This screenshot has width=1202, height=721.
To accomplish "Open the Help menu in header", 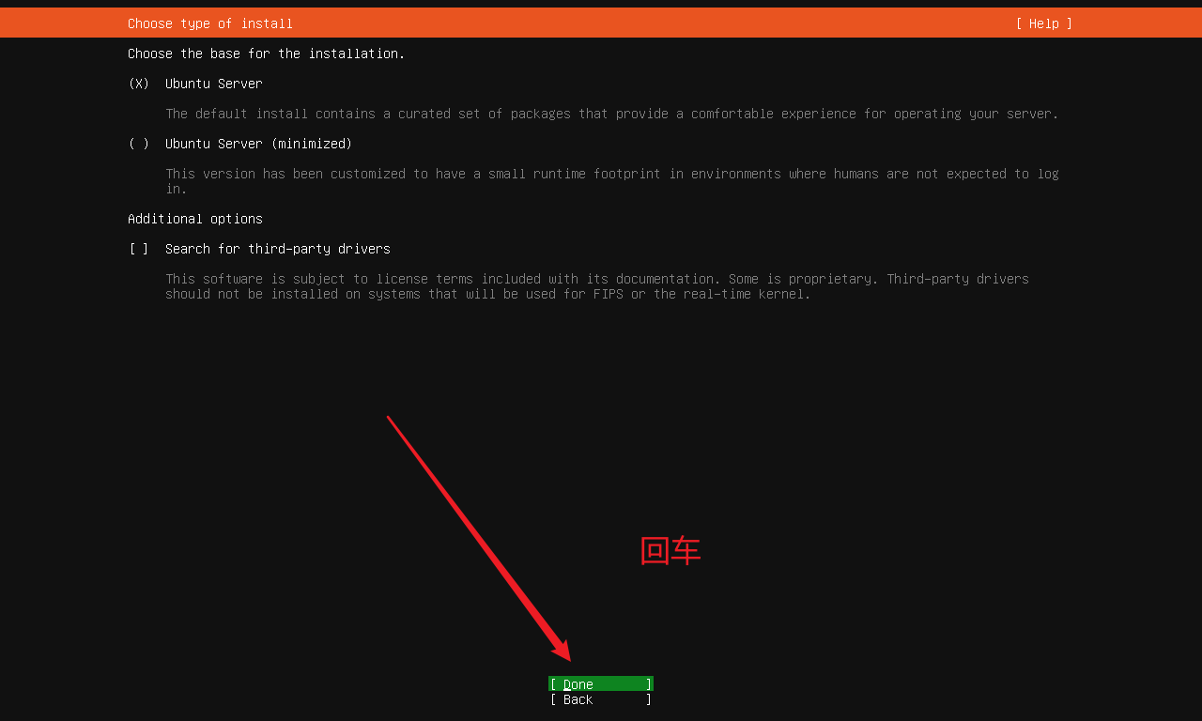I will tap(1043, 23).
